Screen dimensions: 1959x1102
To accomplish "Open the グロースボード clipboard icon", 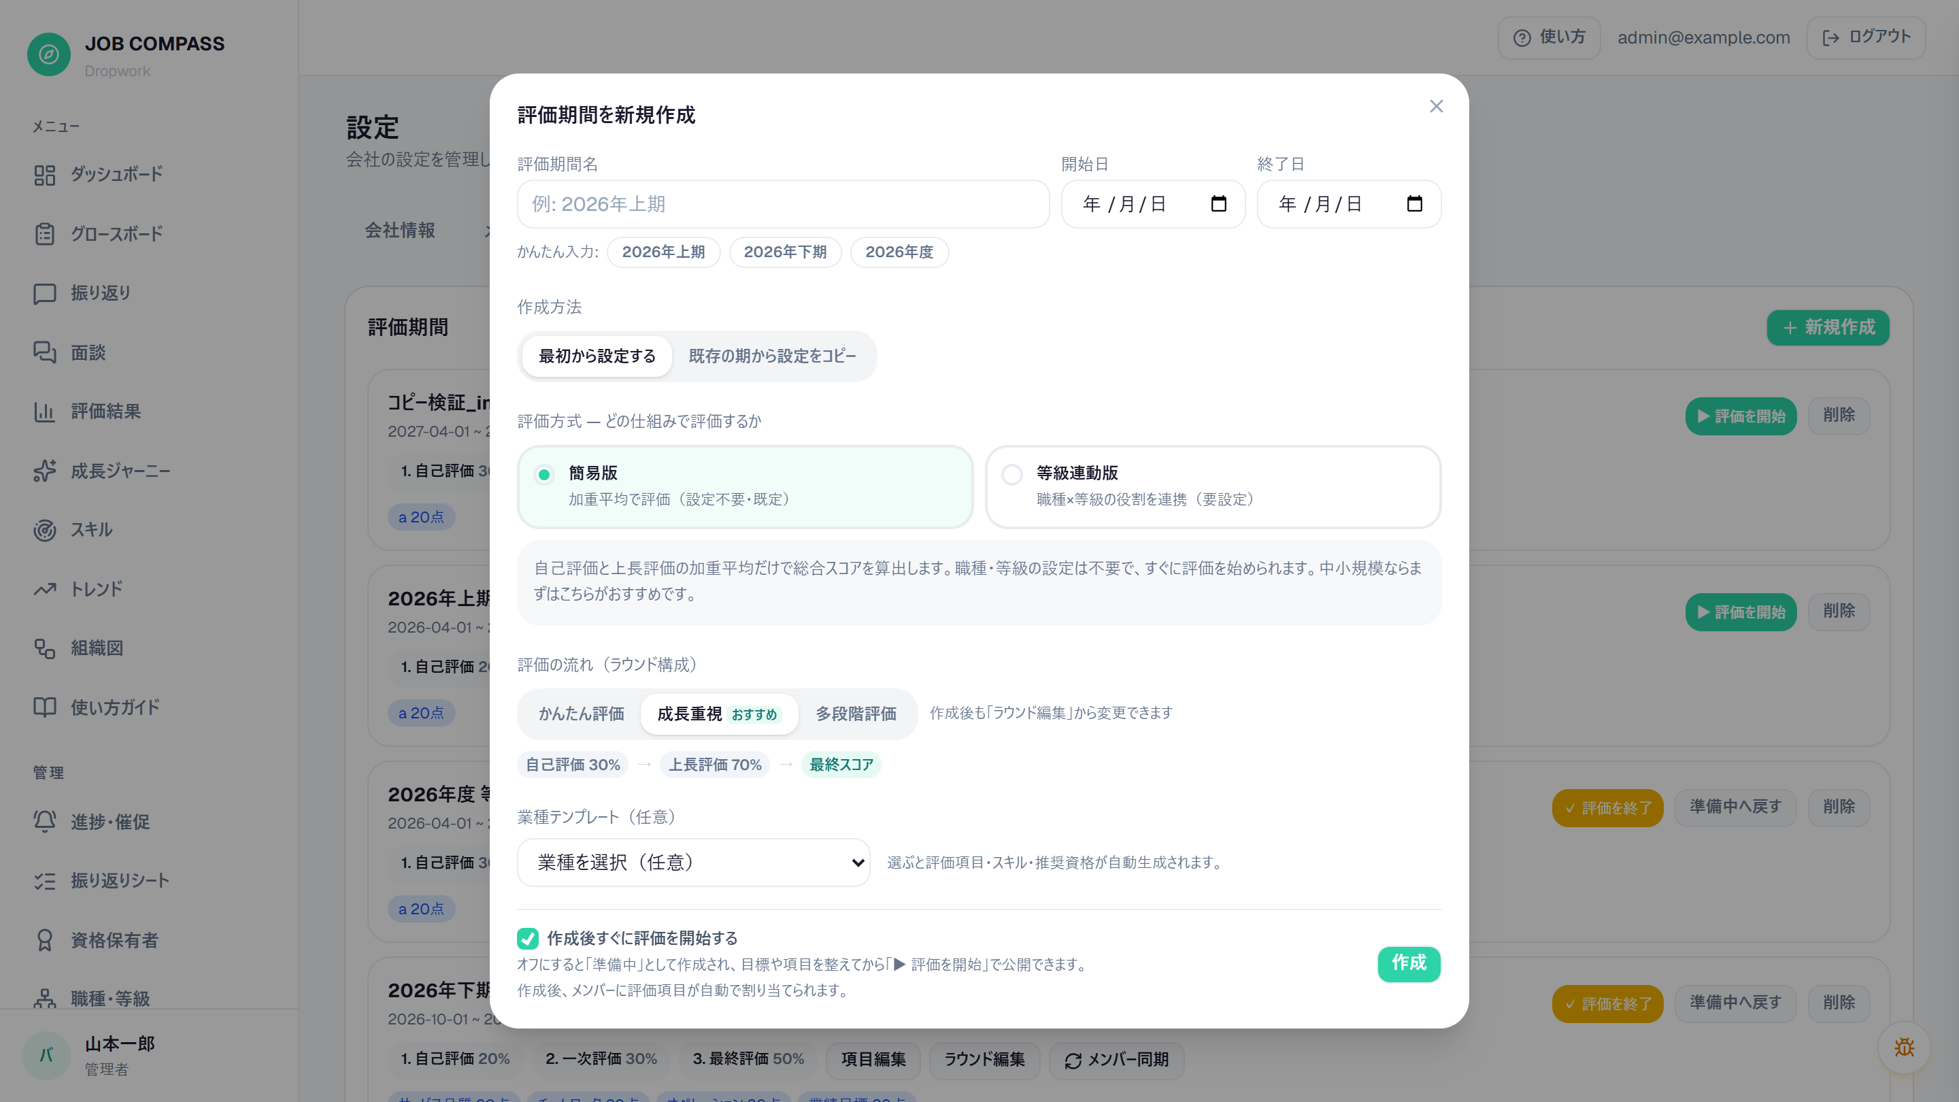I will [45, 234].
